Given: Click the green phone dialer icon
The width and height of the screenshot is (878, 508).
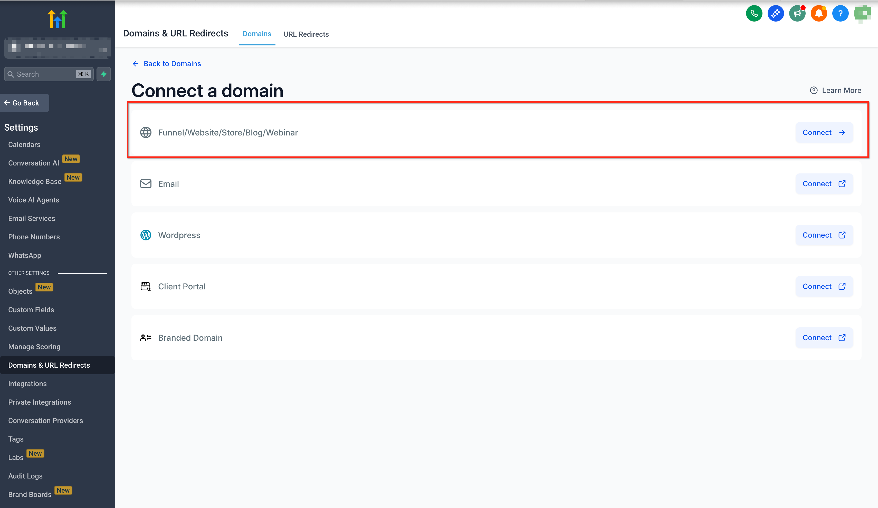Looking at the screenshot, I should coord(754,14).
